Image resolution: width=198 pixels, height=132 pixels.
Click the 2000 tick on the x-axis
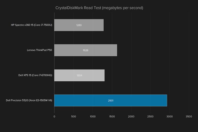pos(131,116)
